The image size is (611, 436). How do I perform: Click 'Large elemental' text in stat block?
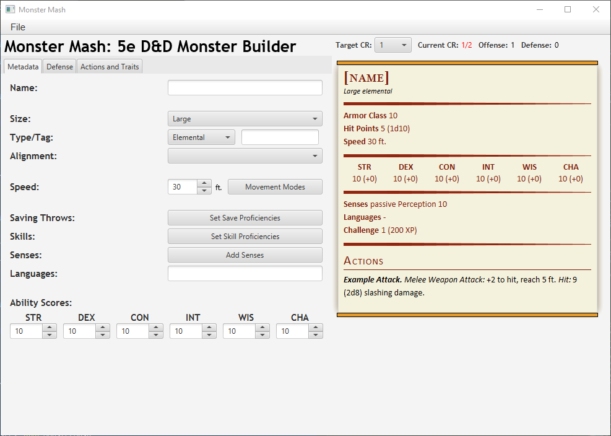[368, 91]
